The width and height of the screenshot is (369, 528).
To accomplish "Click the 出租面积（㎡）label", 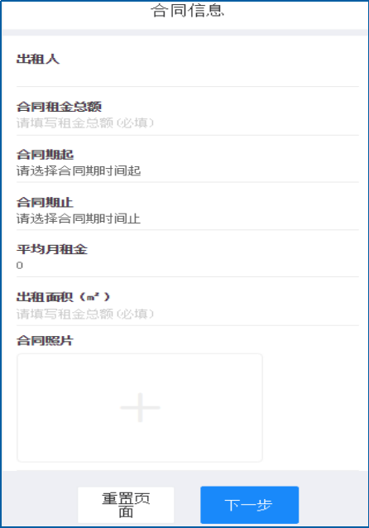I will click(x=64, y=297).
